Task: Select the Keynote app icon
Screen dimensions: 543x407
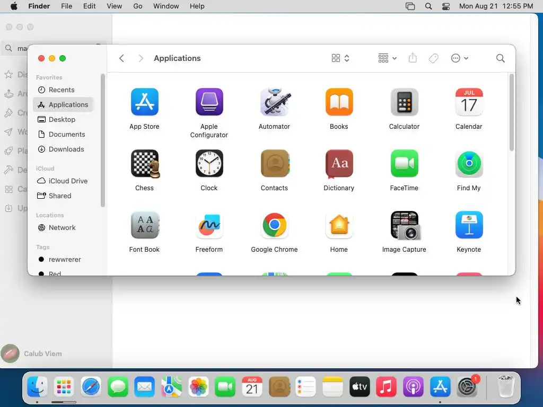Action: click(x=469, y=225)
